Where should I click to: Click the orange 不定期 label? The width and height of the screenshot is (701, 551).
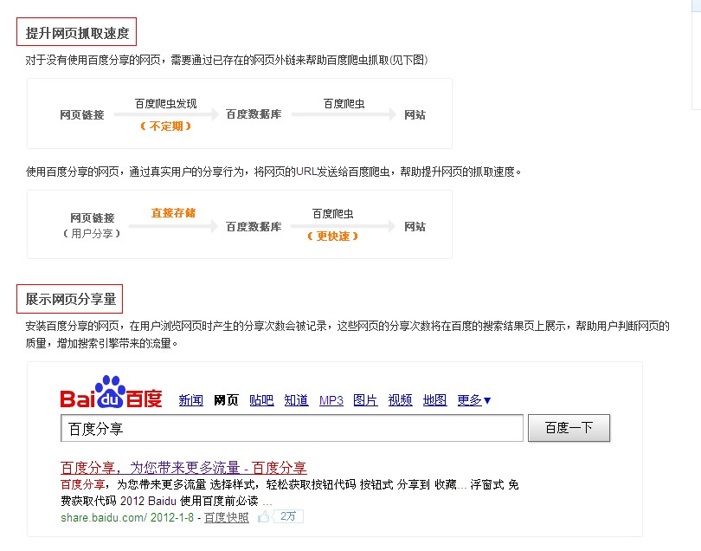166,126
